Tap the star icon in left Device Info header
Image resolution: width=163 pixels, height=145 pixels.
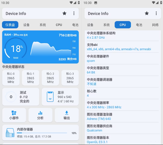(x=64, y=13)
